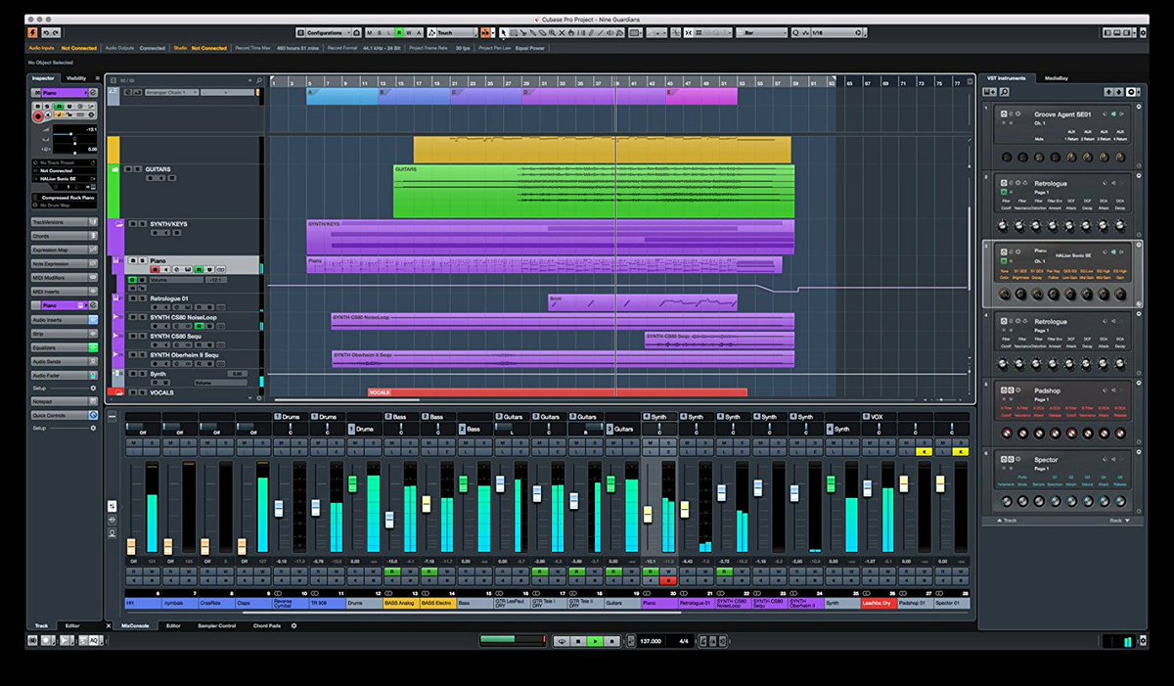Open the Chord Pads tab
The height and width of the screenshot is (686, 1174).
(x=266, y=625)
